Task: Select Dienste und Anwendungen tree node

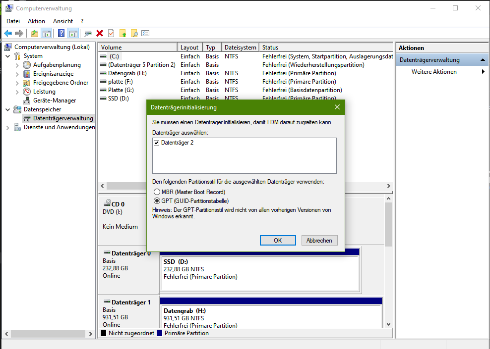Action: (x=59, y=127)
